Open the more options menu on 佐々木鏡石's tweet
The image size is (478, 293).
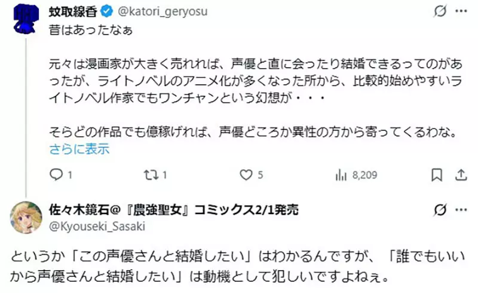pos(461,209)
